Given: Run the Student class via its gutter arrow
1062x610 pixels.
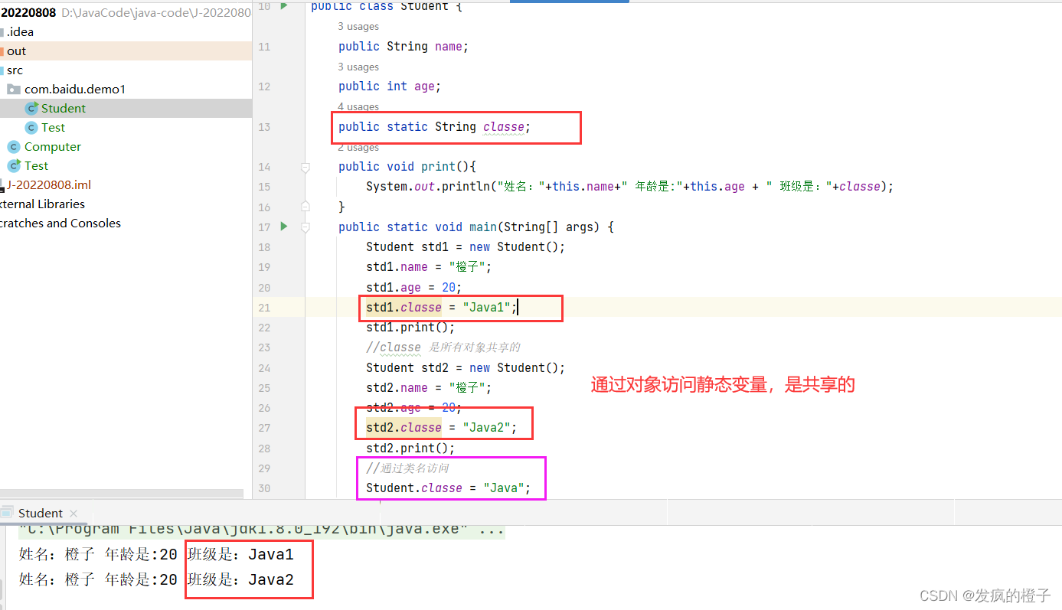Looking at the screenshot, I should click(284, 6).
